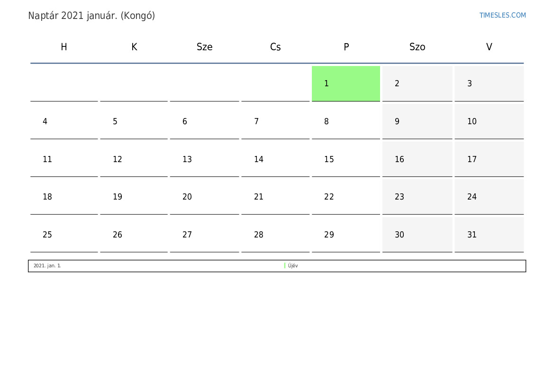The image size is (554, 392).
Task: Click the Újév holiday label
Action: 293,266
